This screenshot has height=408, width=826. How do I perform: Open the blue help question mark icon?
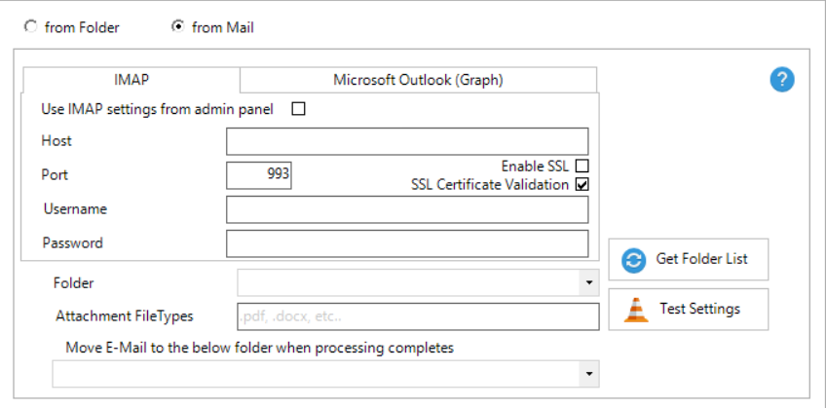point(782,81)
